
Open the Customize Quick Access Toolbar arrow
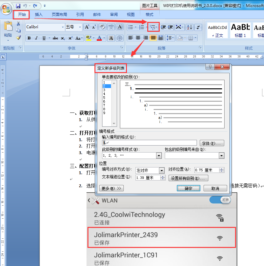[x=45, y=6]
